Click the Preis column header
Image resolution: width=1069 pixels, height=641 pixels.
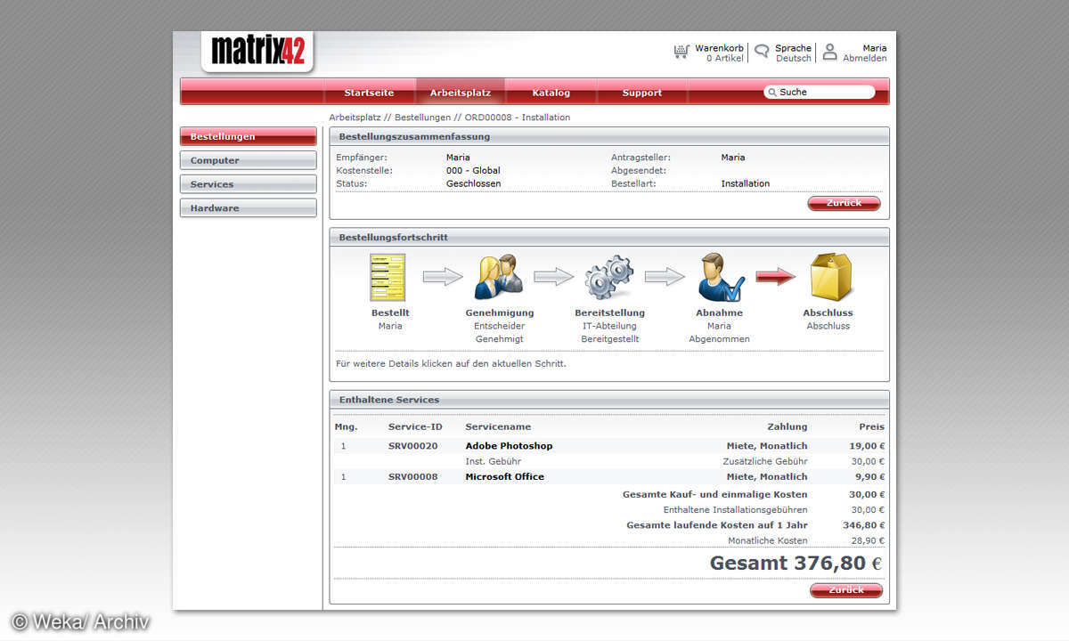(873, 426)
